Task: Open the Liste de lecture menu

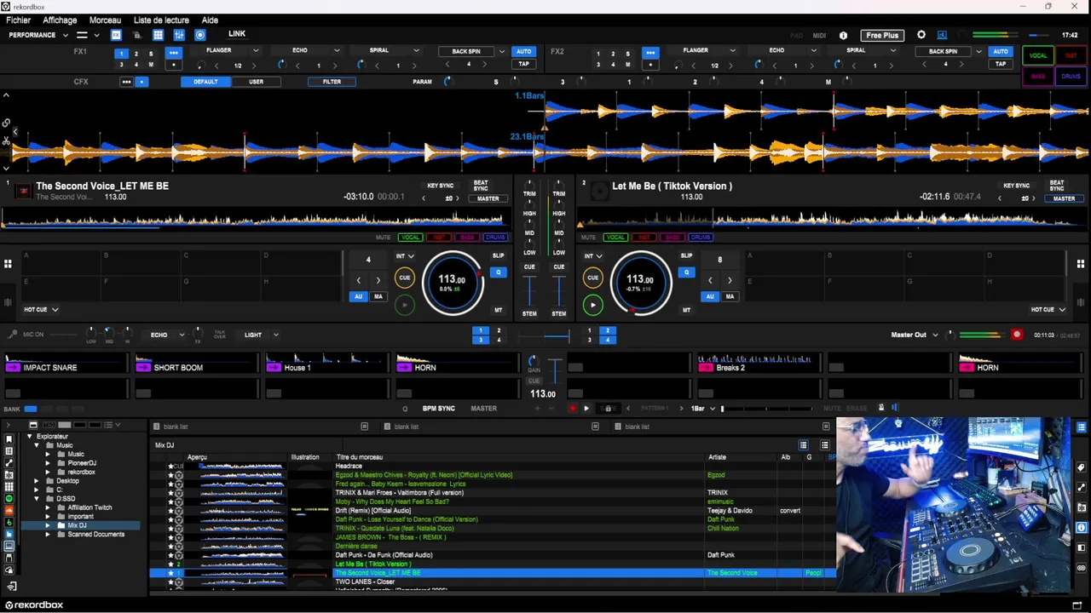Action: click(161, 20)
